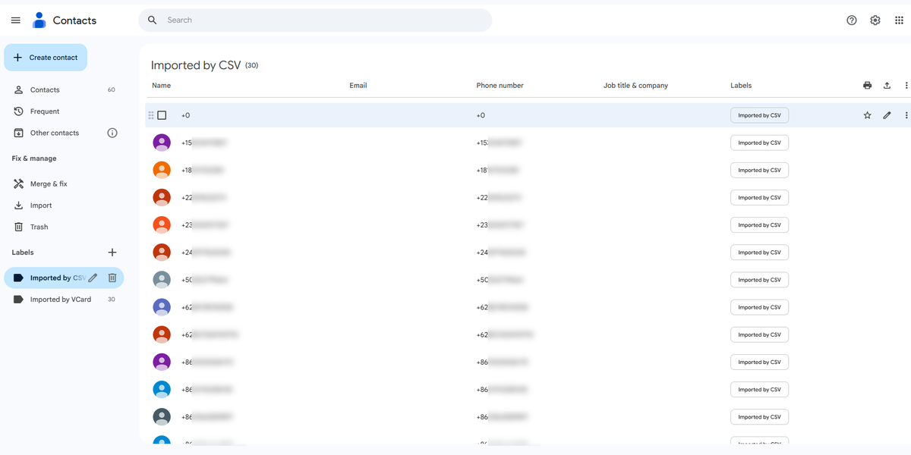This screenshot has width=911, height=455.
Task: Click the Labels column header
Action: click(741, 86)
